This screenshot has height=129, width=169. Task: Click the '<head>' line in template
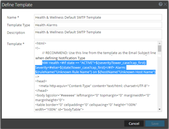click(x=41, y=81)
